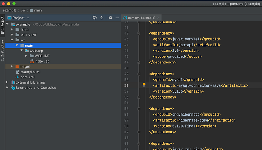Image resolution: width=262 pixels, height=150 pixels.
Task: Hide the Project panel with the minus icon
Action: click(117, 18)
